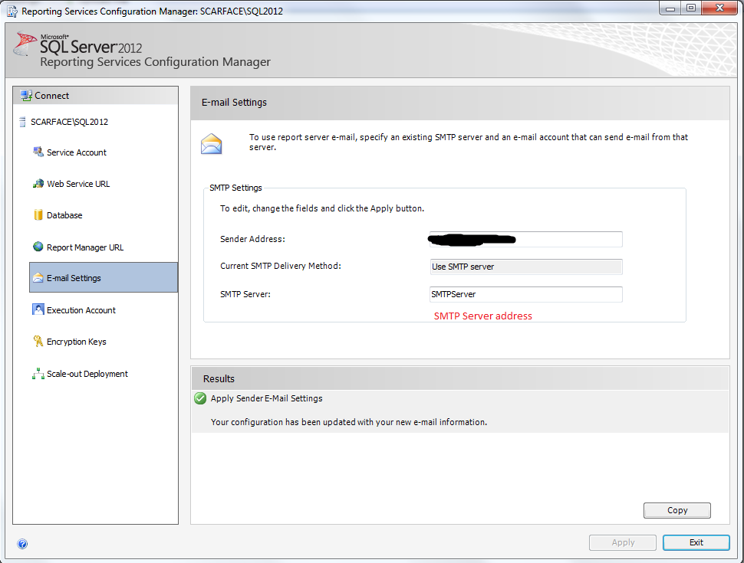Click the E-mail Settings envelope icon in sidebar
The width and height of the screenshot is (744, 563).
pyautogui.click(x=38, y=278)
